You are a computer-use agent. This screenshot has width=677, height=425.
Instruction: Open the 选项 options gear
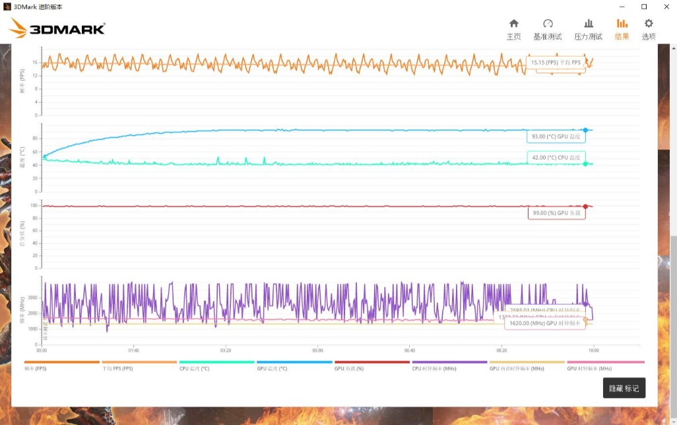(x=649, y=30)
